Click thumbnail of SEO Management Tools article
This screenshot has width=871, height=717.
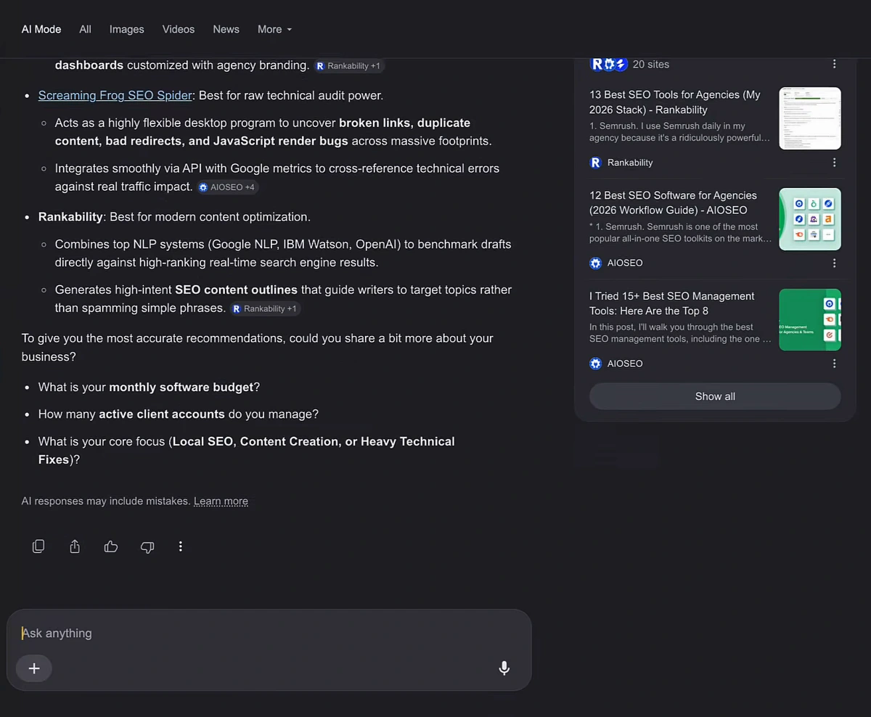(x=810, y=319)
